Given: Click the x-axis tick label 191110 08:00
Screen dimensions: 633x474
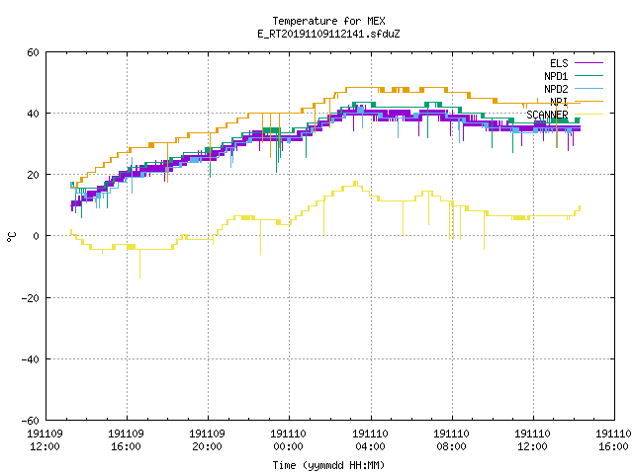Looking at the screenshot, I should coord(451,440).
